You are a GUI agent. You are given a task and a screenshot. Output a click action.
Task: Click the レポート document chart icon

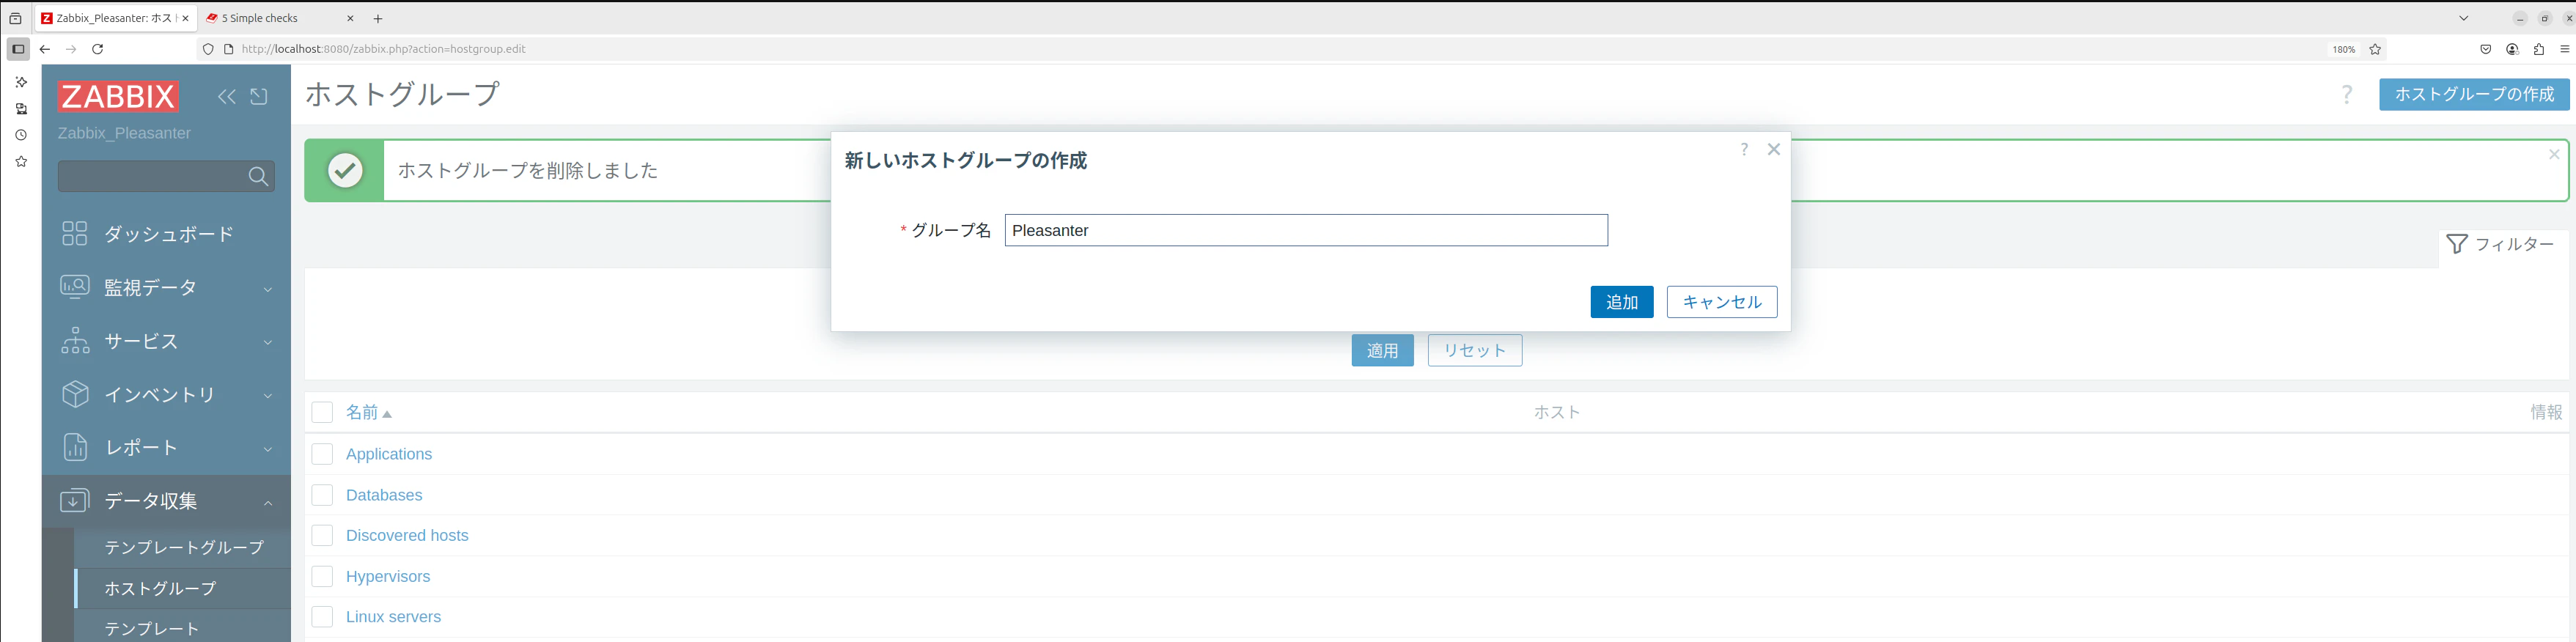[x=75, y=447]
